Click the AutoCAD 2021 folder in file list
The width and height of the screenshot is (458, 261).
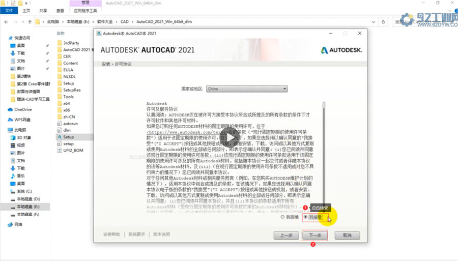click(x=76, y=50)
